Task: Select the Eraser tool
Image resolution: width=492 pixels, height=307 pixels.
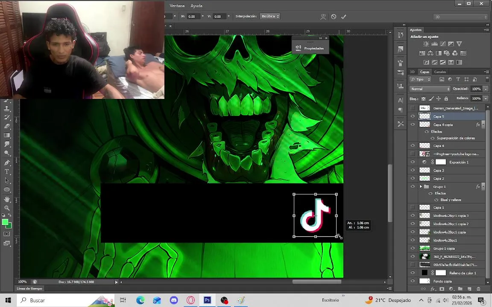Action: pyautogui.click(x=7, y=126)
